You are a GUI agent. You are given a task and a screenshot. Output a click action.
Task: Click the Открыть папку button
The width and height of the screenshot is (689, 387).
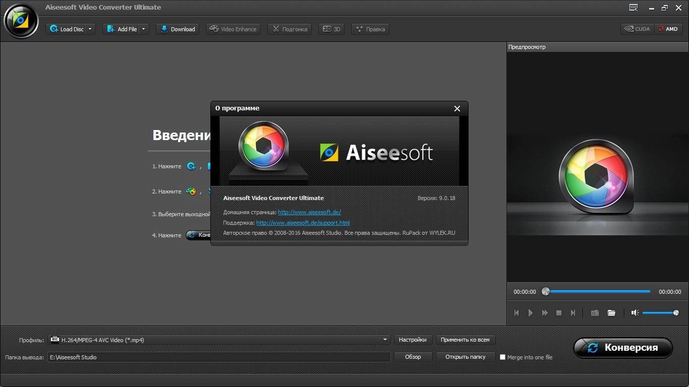[465, 357]
